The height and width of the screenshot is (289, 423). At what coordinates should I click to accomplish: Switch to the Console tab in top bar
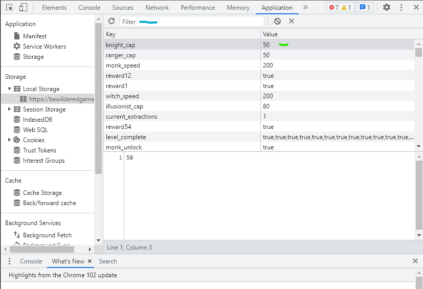[x=90, y=8]
